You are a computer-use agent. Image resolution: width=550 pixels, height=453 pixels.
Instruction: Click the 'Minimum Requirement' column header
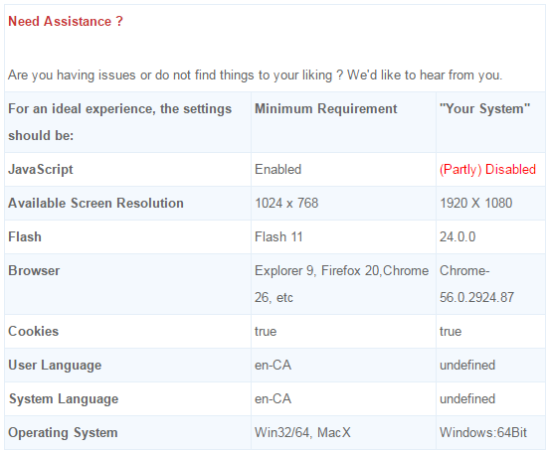(326, 109)
